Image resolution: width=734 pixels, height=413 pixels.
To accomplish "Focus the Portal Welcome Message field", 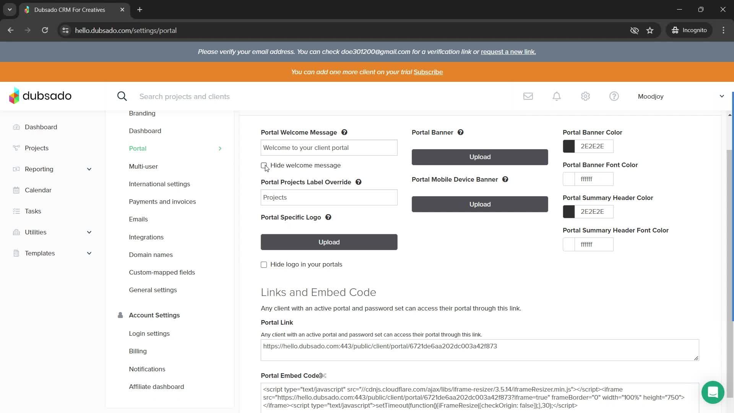I will [x=329, y=148].
